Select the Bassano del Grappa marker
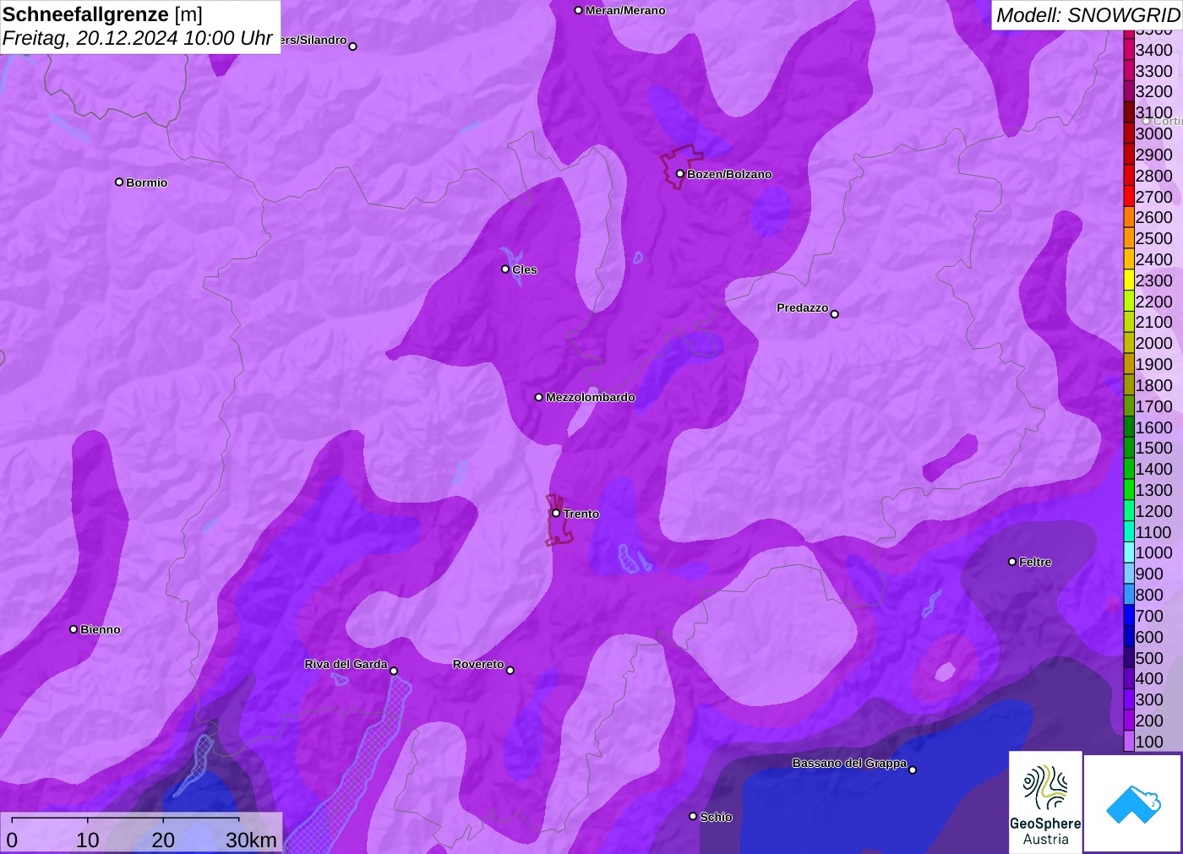Screen dimensions: 1183x854 coord(913,770)
